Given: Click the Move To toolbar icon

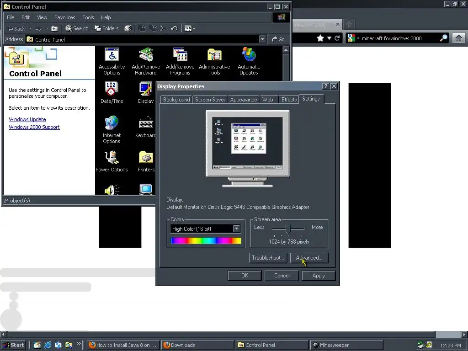Looking at the screenshot, I should pos(142,28).
